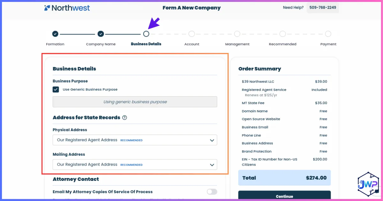The width and height of the screenshot is (383, 201).
Task: Click the Renews at $125/yr note
Action: 261,95
